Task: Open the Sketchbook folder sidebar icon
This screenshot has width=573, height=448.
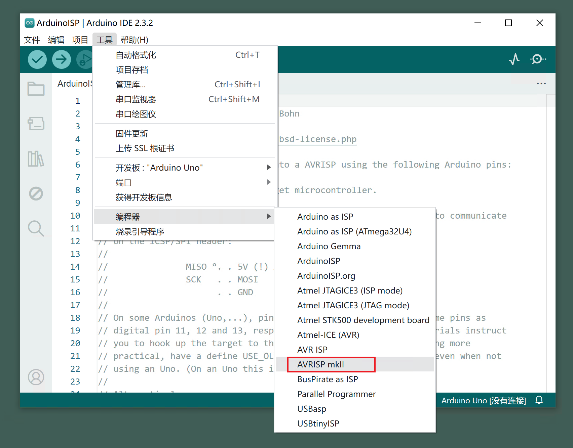Action: click(x=36, y=89)
